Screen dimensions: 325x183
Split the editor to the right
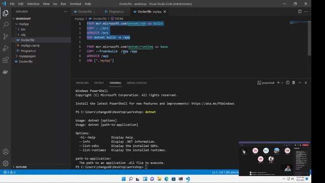pyautogui.click(x=300, y=12)
